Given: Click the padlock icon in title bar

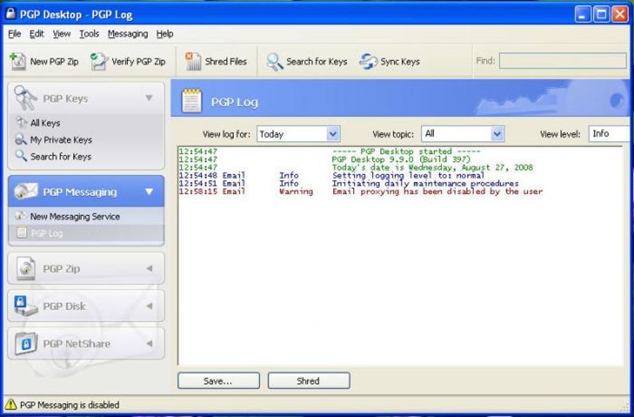Looking at the screenshot, I should coord(11,14).
